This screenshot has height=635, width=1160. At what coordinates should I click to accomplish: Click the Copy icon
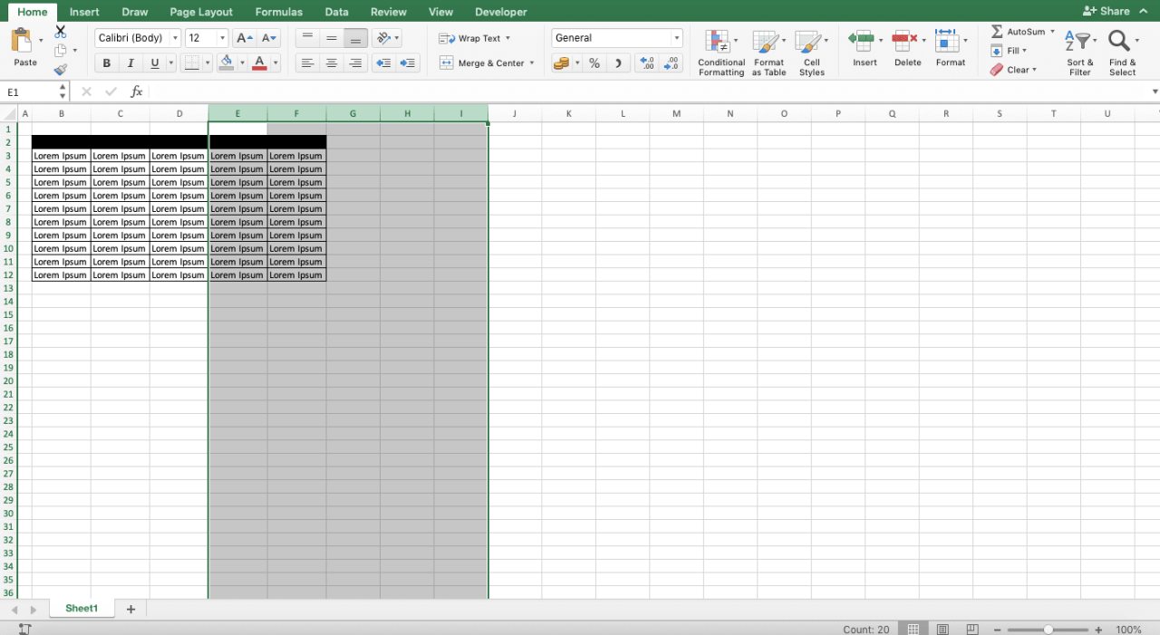click(61, 51)
